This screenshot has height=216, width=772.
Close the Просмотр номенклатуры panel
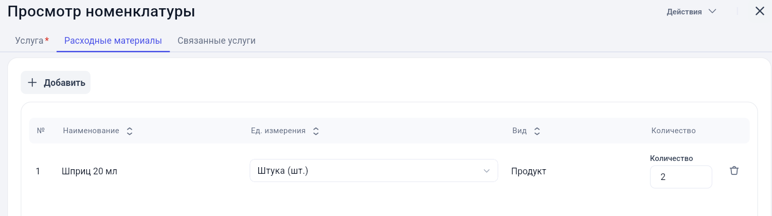point(760,11)
